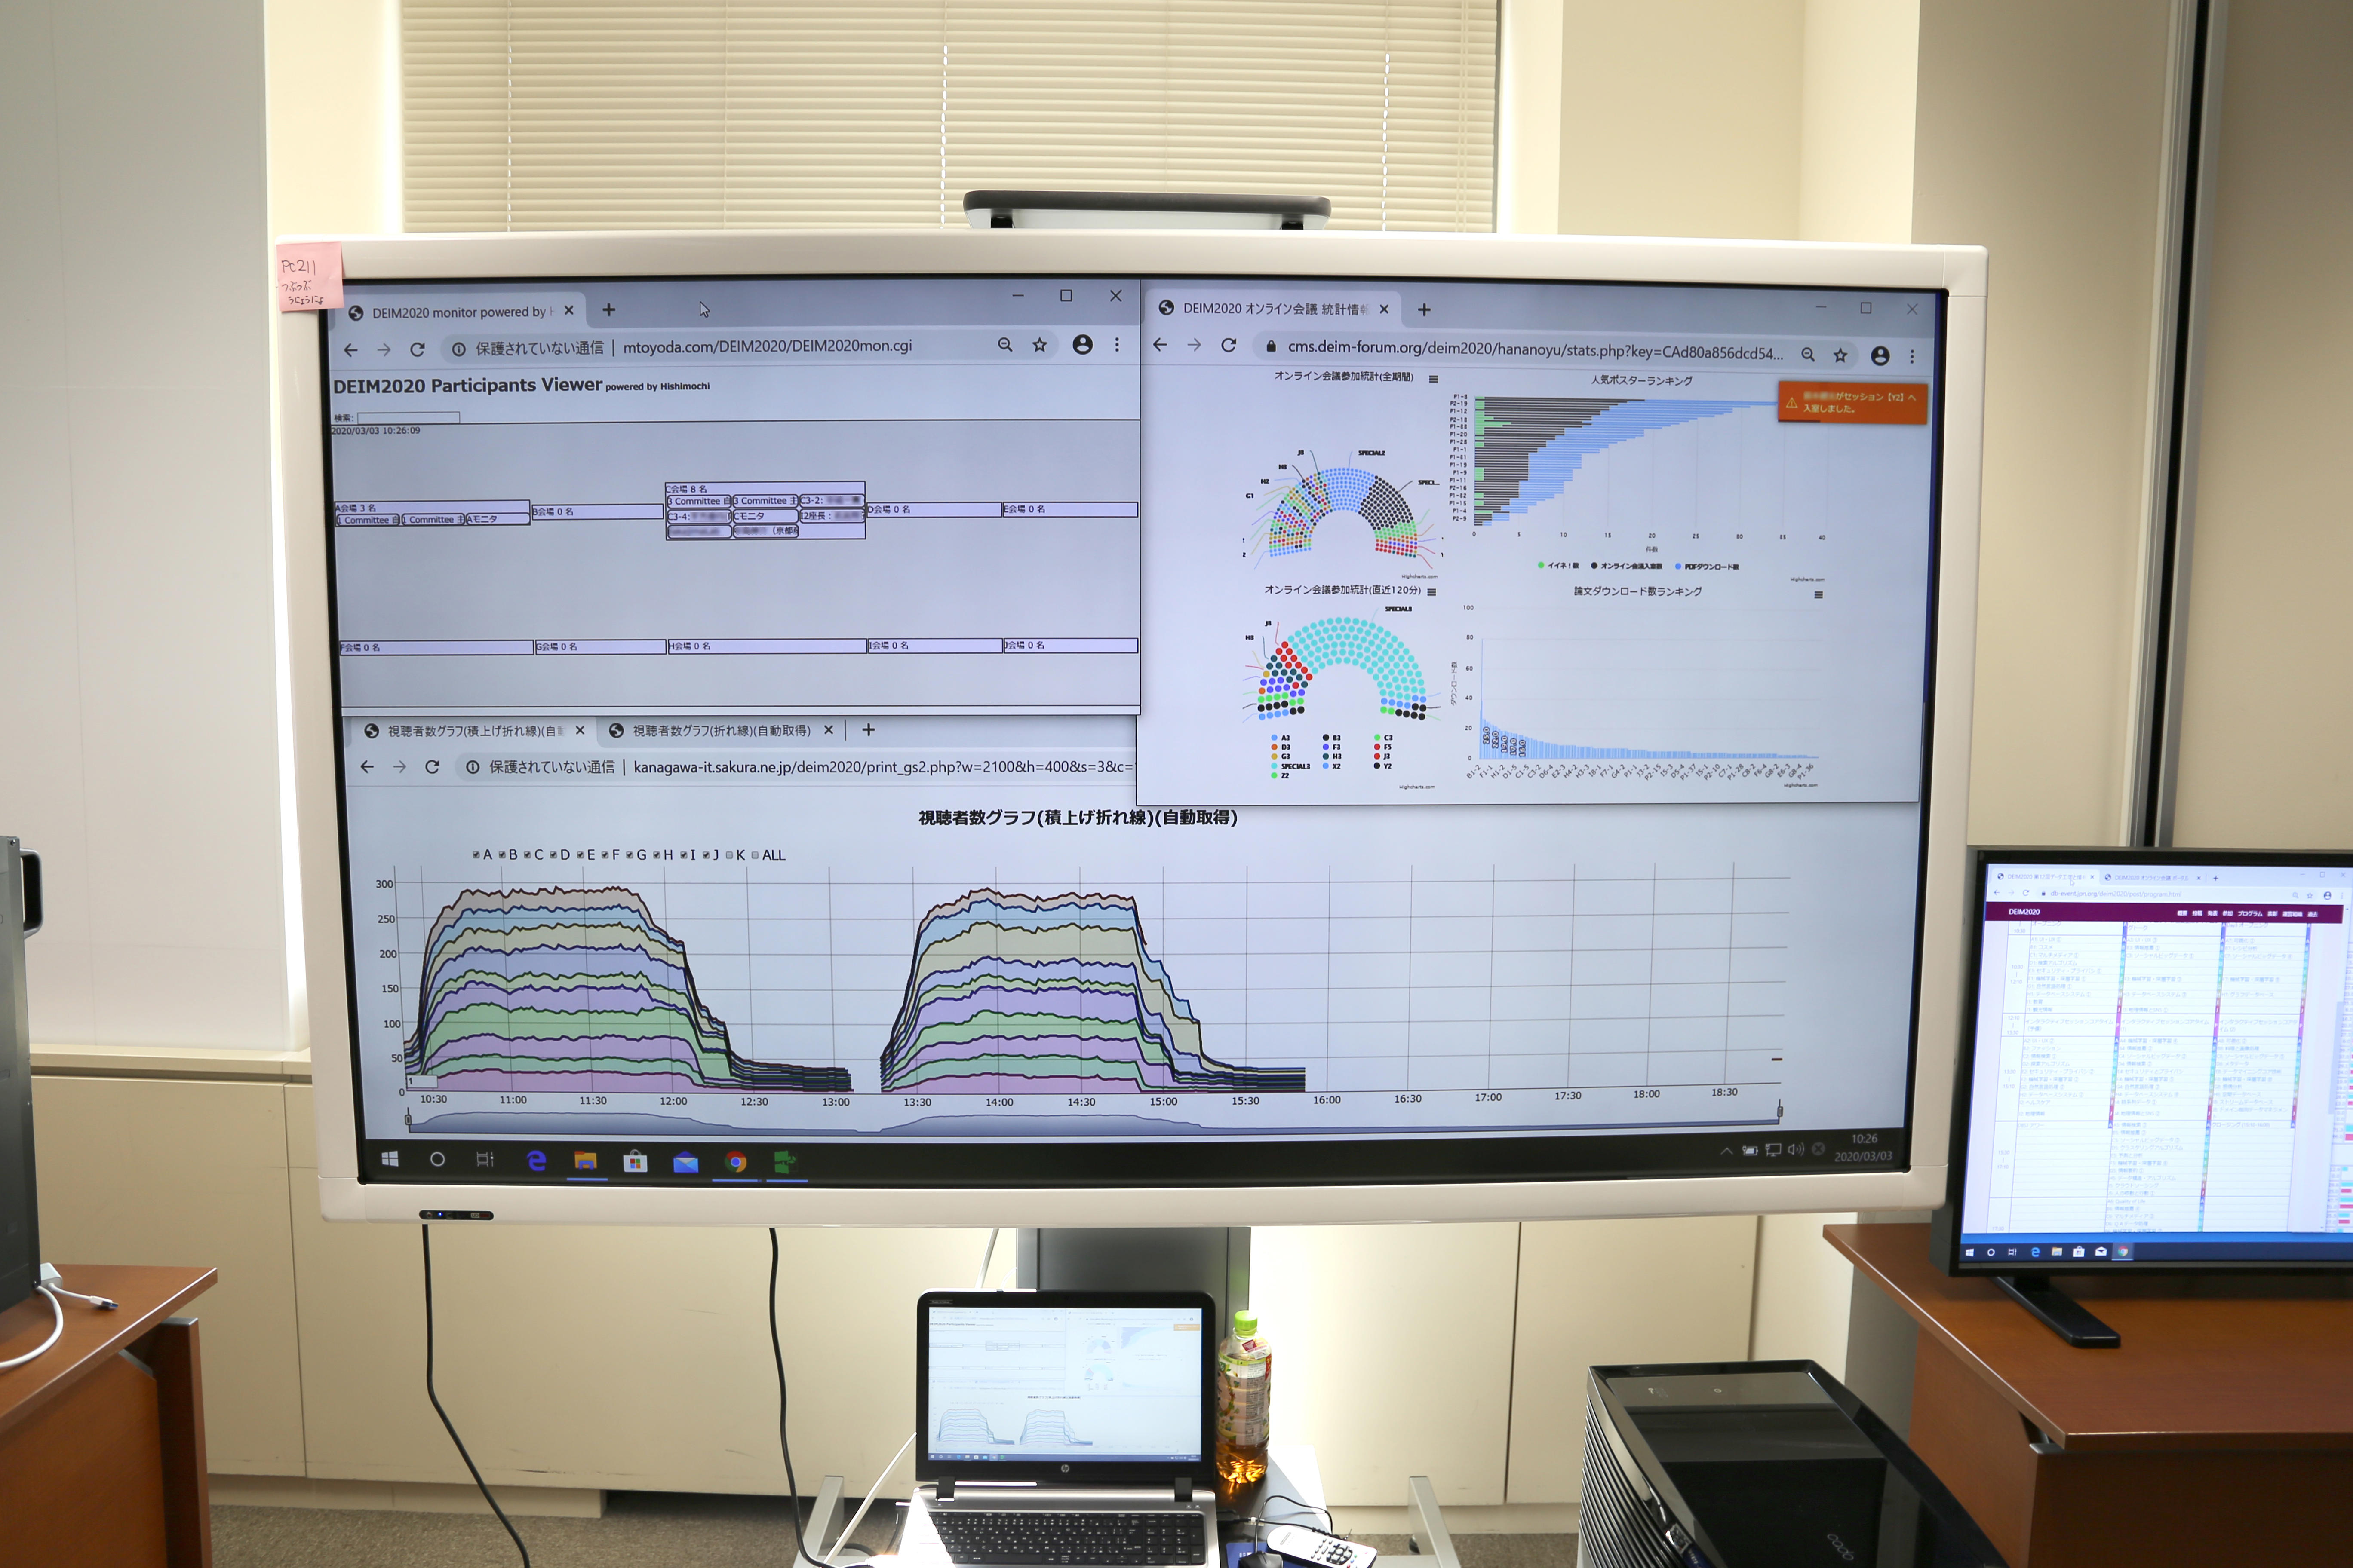Screen dimensions: 2353x1568
Task: Go back in the cms.deim-forum.org stats window
Action: tap(1161, 345)
